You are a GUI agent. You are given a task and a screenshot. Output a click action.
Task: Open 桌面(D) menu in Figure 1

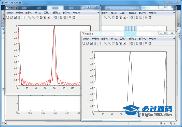(x=57, y=13)
